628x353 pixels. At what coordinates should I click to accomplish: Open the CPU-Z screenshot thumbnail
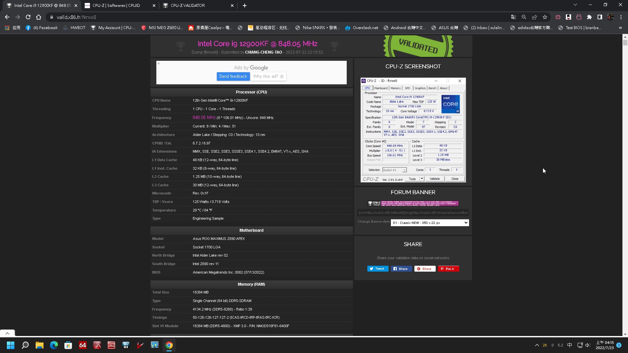413,130
